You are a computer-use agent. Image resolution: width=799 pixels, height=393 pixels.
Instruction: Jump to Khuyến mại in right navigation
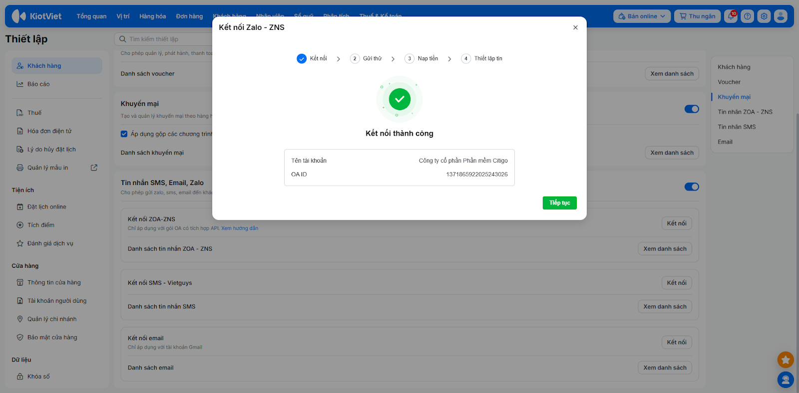click(x=734, y=97)
